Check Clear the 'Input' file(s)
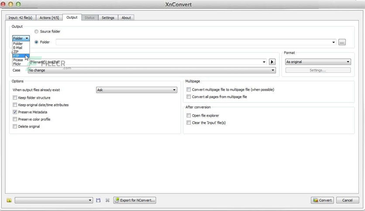The image size is (365, 211). tap(189, 123)
